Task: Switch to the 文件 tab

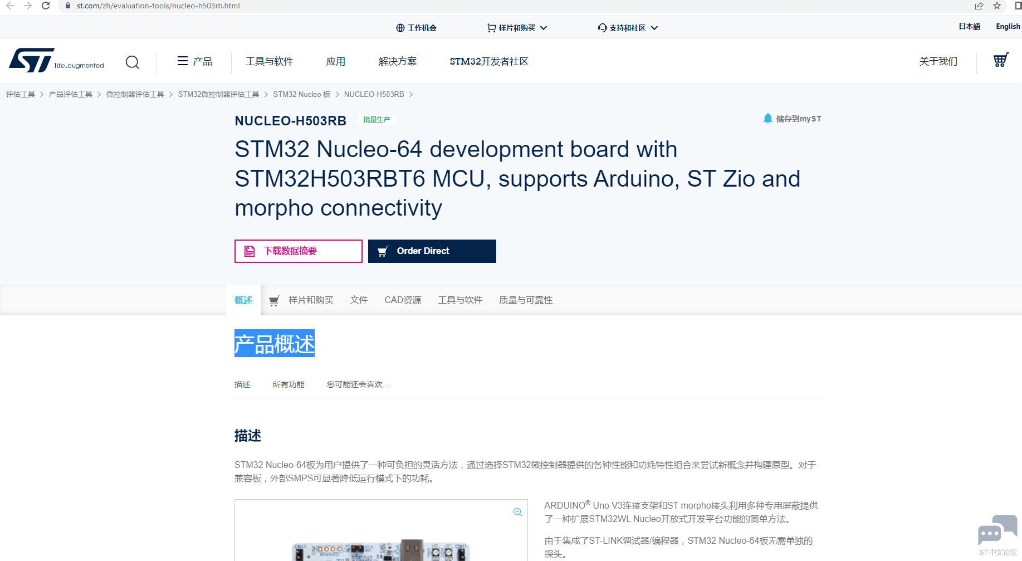Action: (359, 300)
